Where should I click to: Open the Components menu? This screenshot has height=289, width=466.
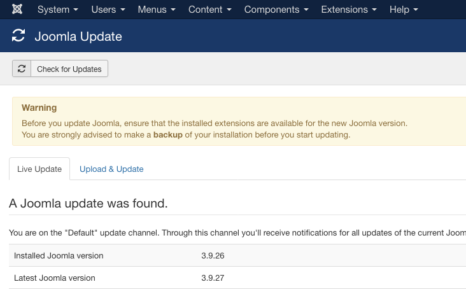pyautogui.click(x=276, y=10)
